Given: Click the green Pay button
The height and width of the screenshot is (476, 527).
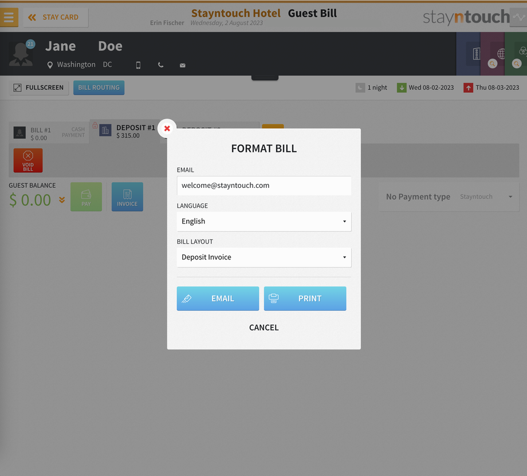Looking at the screenshot, I should pos(86,197).
